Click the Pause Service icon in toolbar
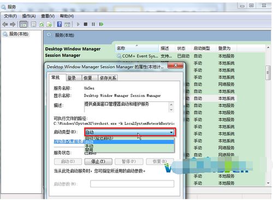273x200 pixels. pyautogui.click(x=93, y=24)
